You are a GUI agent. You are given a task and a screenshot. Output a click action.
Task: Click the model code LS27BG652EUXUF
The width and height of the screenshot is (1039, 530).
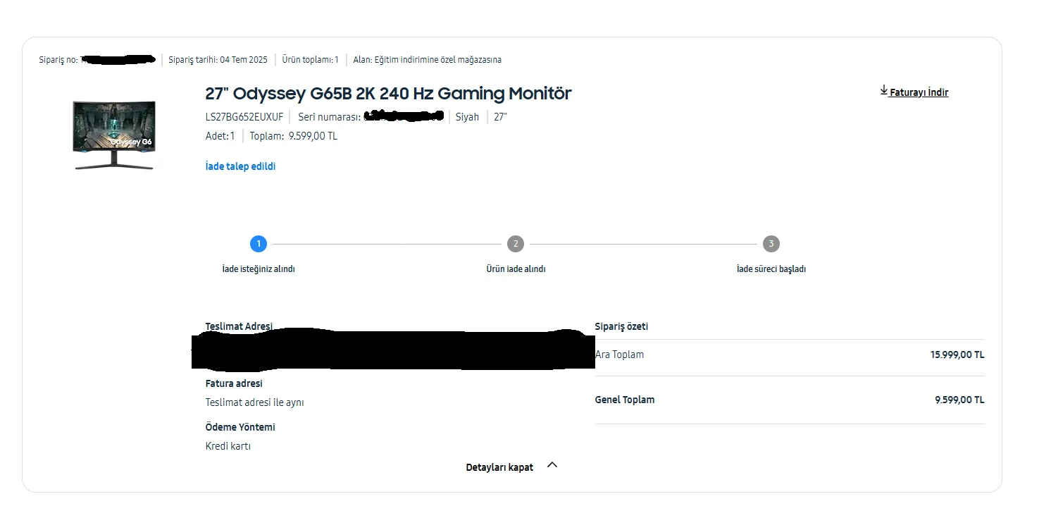(x=244, y=117)
